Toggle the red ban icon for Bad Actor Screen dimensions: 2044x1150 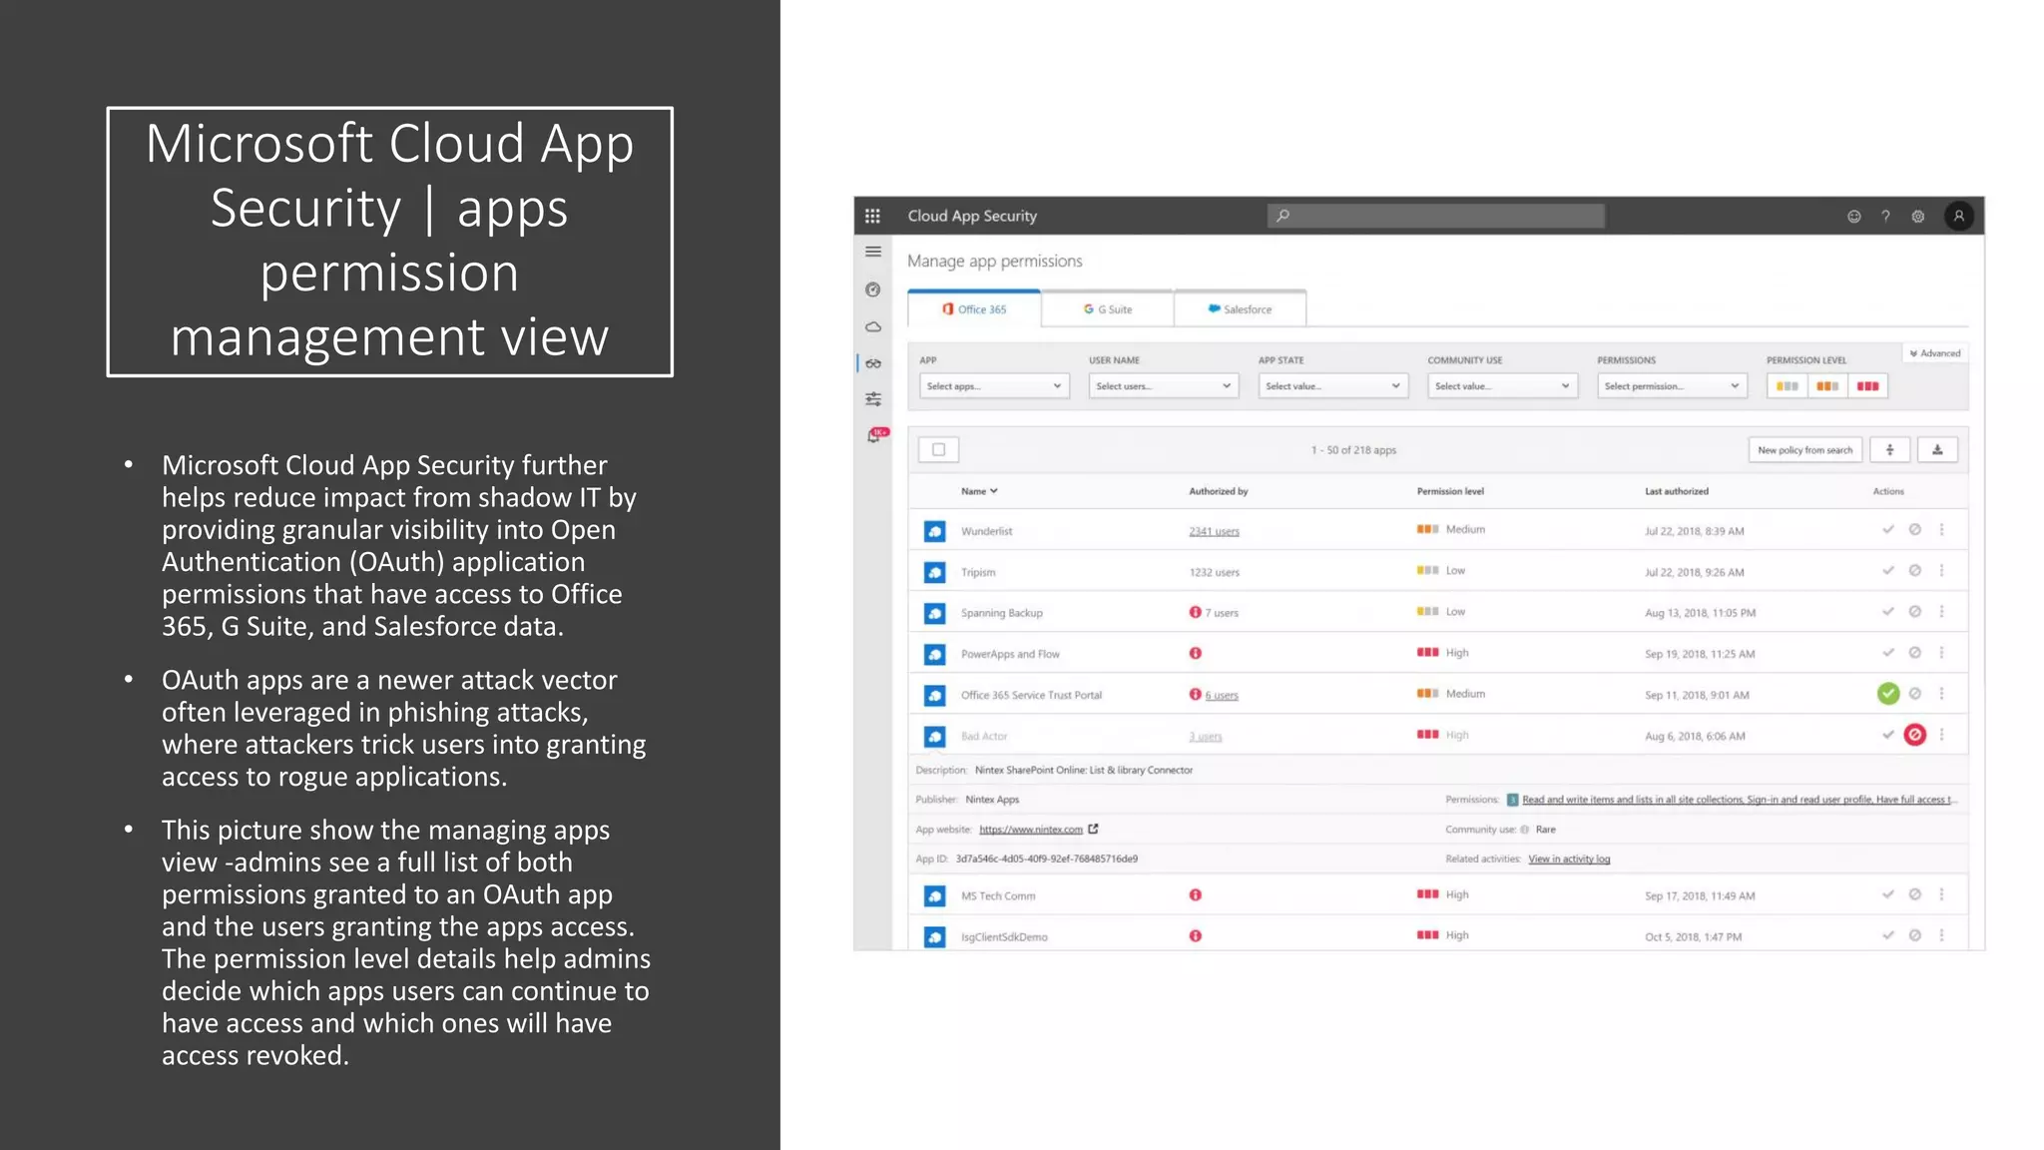[1914, 736]
